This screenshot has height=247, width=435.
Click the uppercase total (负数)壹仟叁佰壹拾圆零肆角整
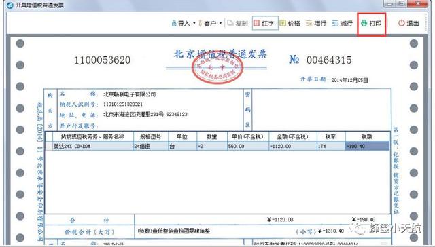pyautogui.click(x=174, y=231)
